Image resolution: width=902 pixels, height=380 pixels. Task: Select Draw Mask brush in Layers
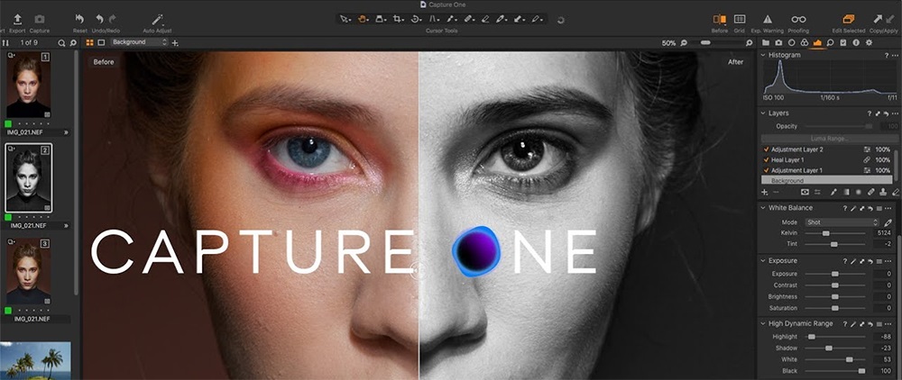tap(833, 192)
